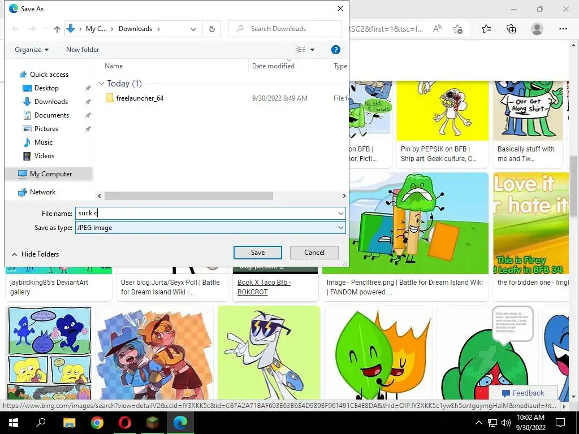
Task: Switch to Microsoft Edge taskbar icon
Action: 180,422
